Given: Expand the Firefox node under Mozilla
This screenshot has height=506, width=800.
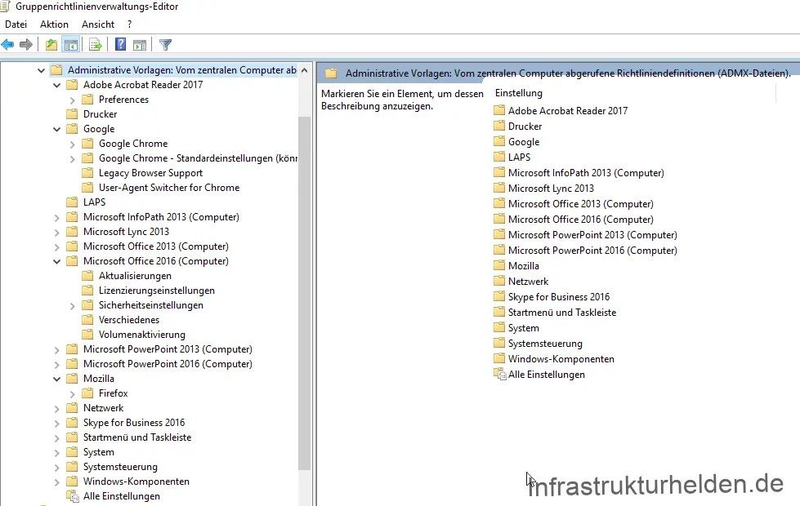Looking at the screenshot, I should click(72, 393).
